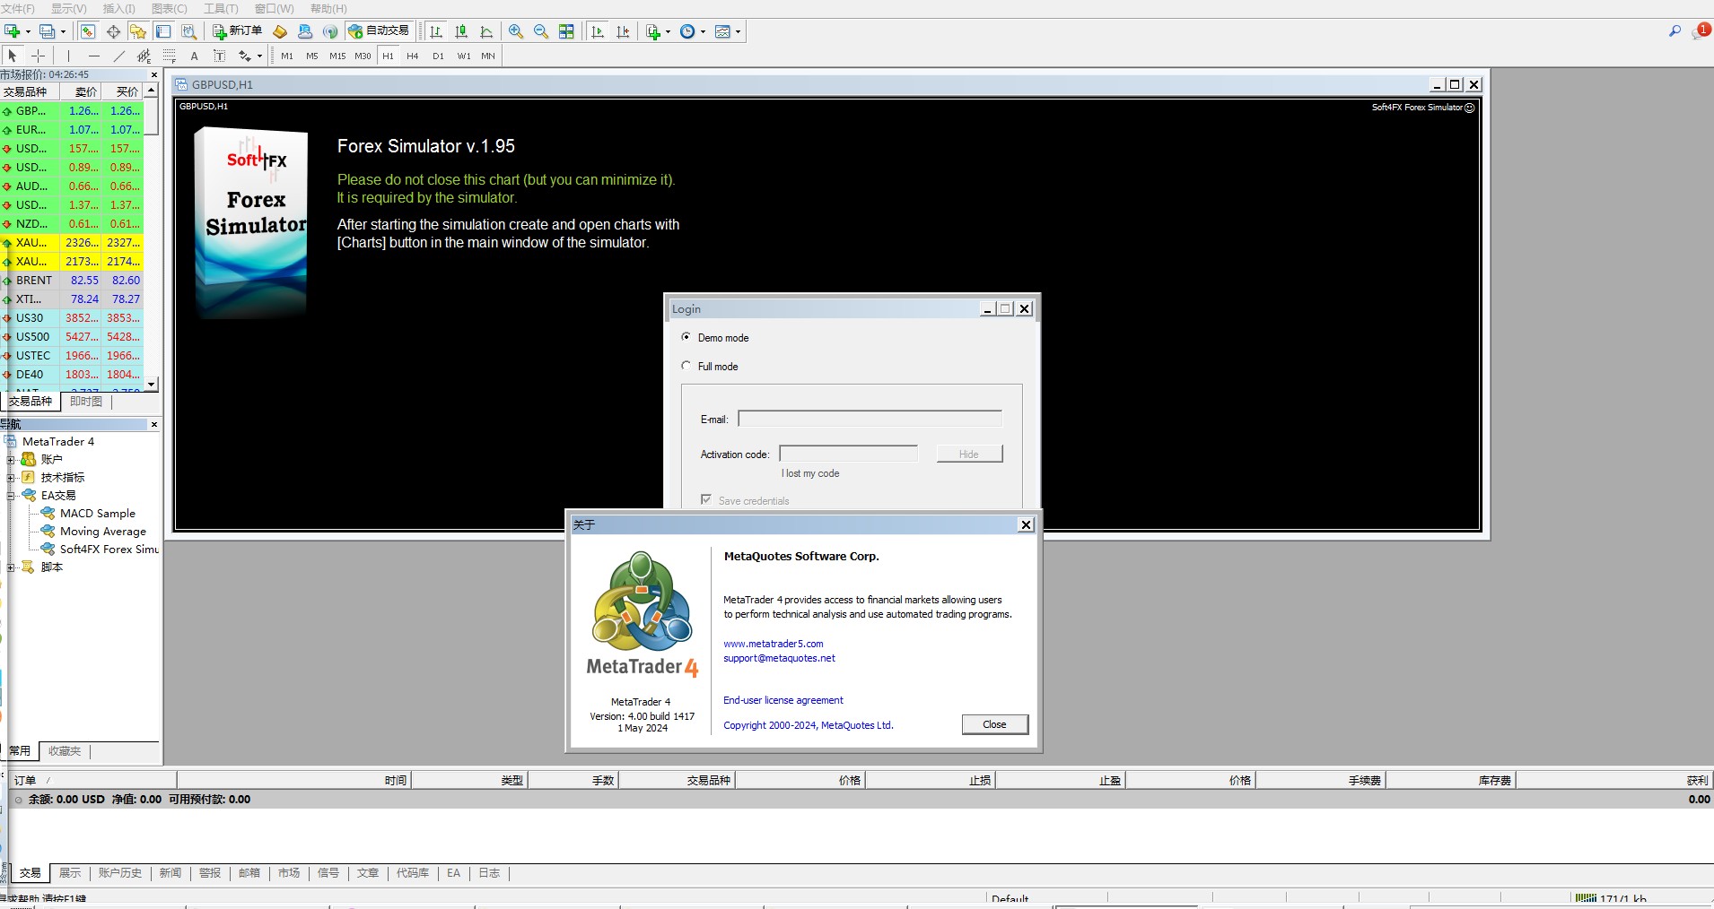This screenshot has width=1714, height=909.
Task: Open the 插入(I) menu
Action: point(119,8)
